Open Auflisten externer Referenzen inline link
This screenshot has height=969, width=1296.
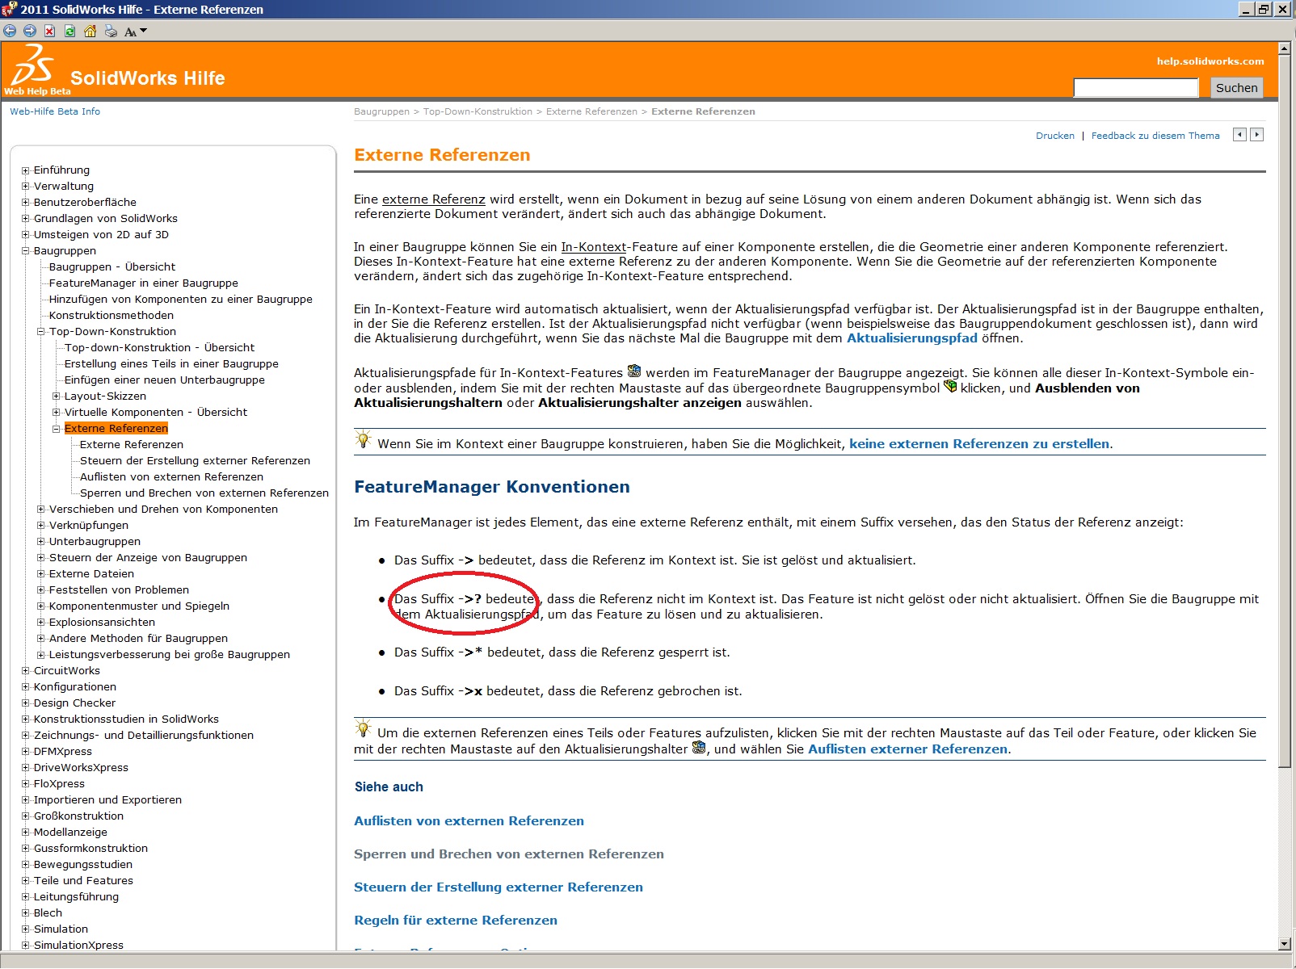click(x=908, y=749)
